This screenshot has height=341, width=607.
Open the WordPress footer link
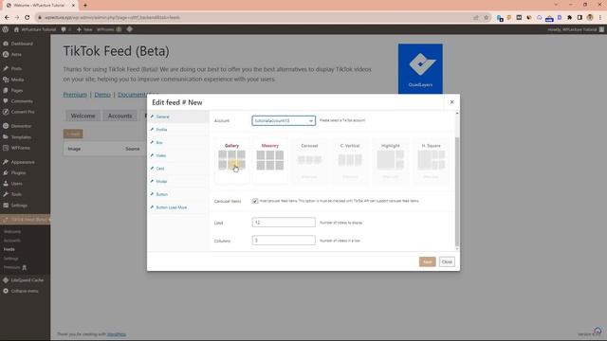point(117,334)
